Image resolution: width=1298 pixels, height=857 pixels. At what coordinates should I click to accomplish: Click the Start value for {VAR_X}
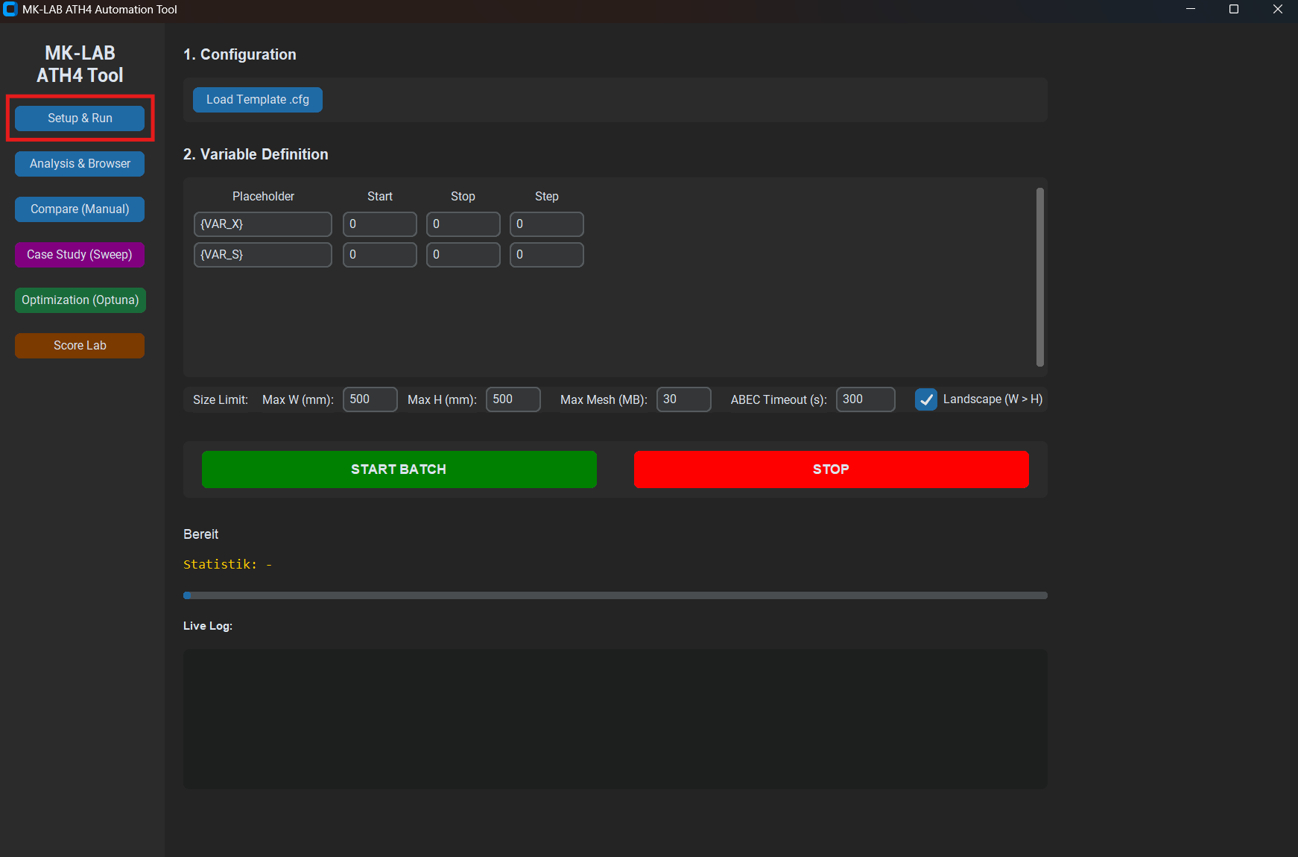380,224
